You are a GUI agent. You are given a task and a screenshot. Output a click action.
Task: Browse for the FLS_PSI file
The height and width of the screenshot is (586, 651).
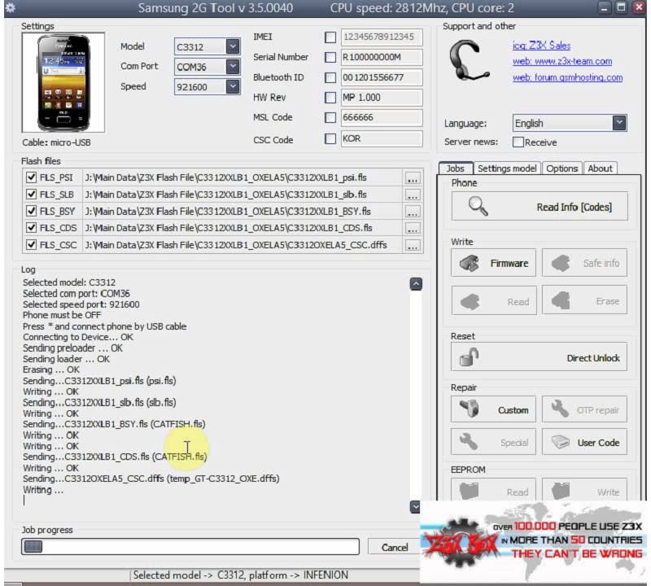(x=412, y=178)
